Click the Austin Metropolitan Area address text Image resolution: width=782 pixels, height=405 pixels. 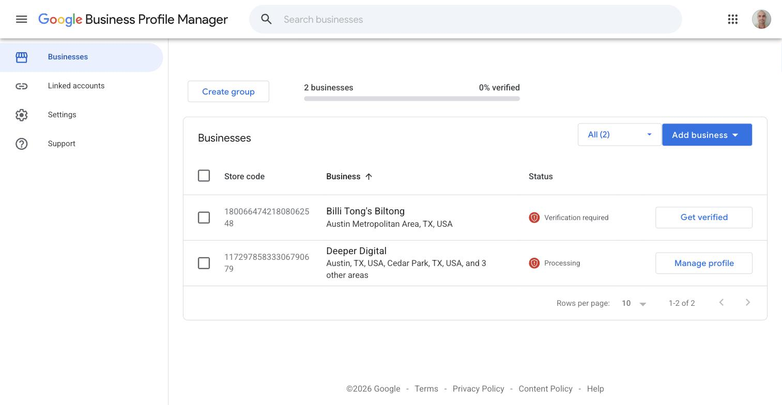[389, 224]
